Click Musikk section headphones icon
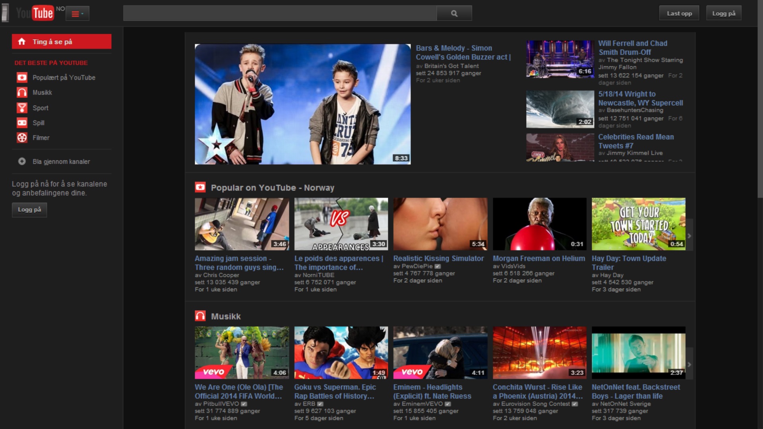The image size is (763, 429). click(200, 316)
